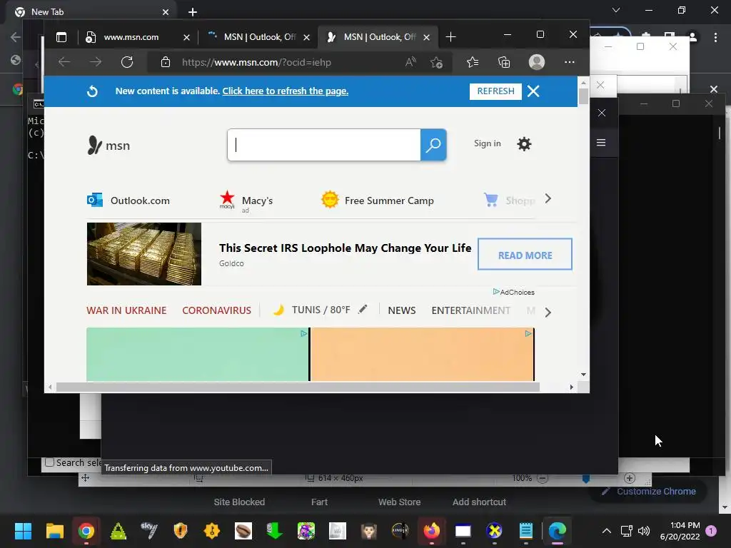Click the REFRESH button
This screenshot has height=548, width=731.
coord(495,91)
